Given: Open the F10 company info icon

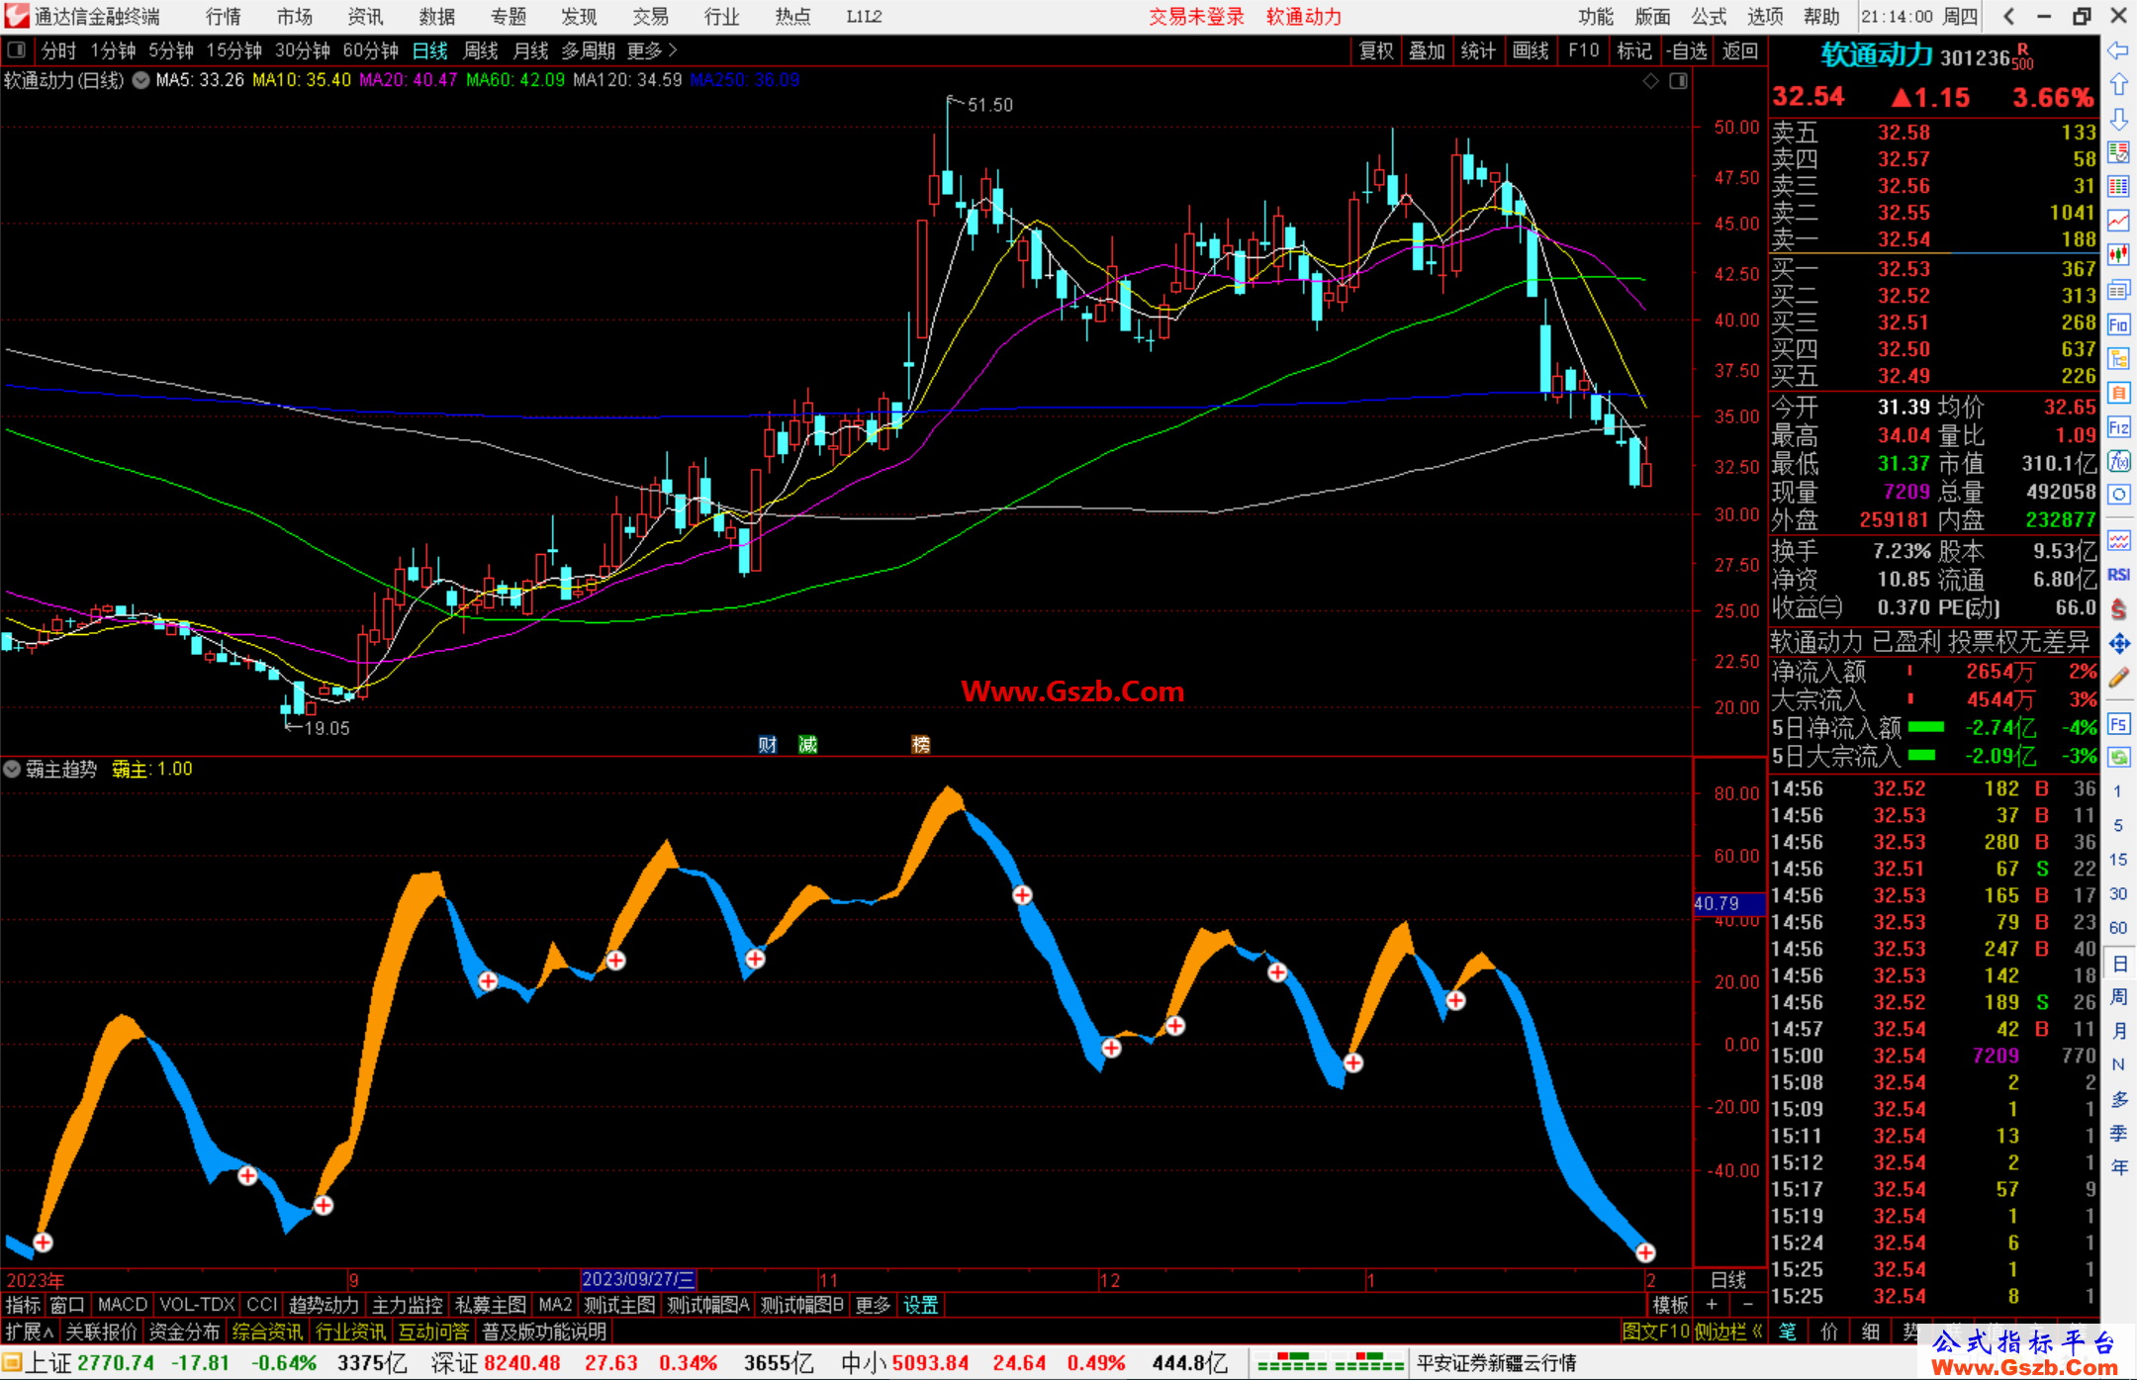Looking at the screenshot, I should [2118, 324].
